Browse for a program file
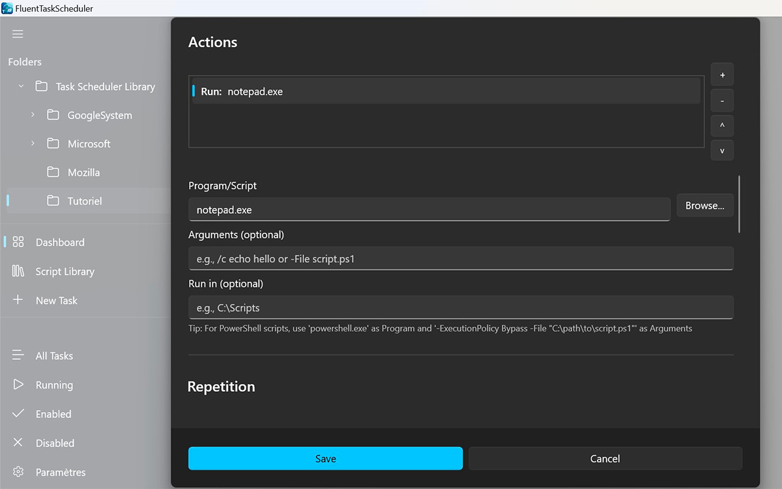782x489 pixels. click(704, 205)
